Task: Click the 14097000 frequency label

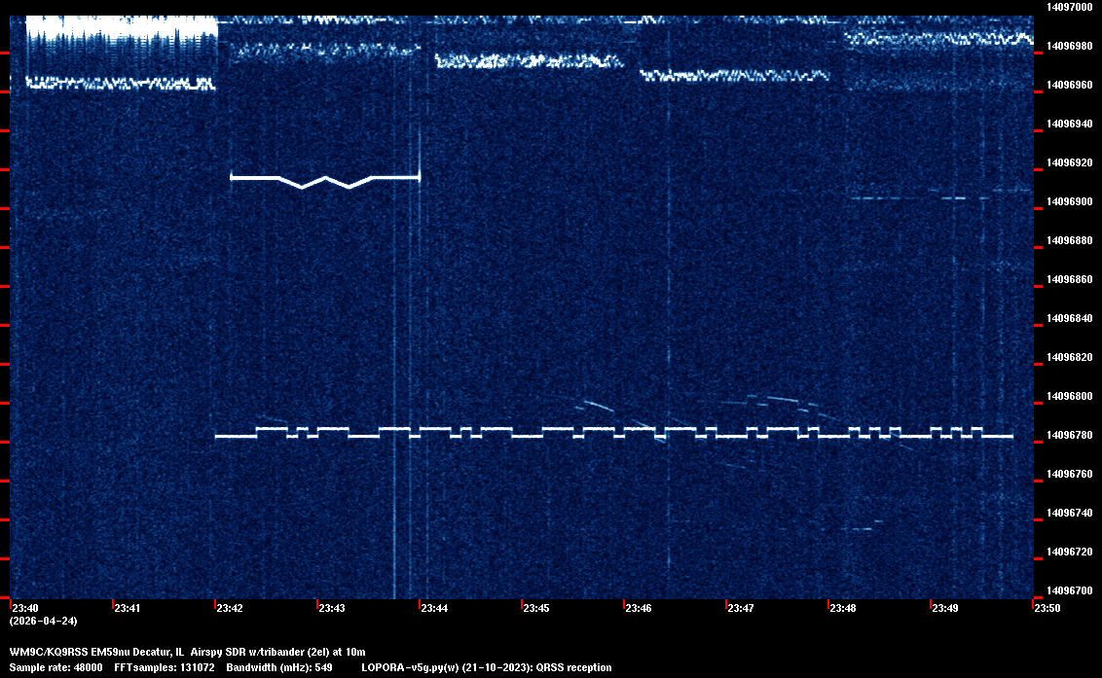Action: pyautogui.click(x=1069, y=7)
